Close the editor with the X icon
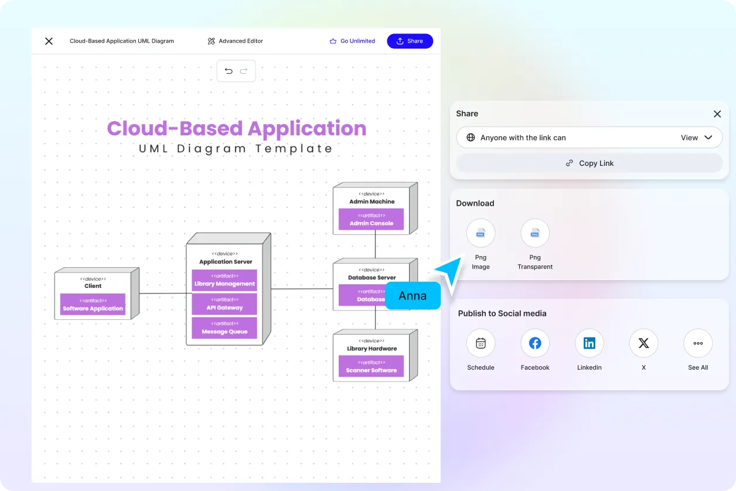The image size is (736, 491). tap(49, 41)
